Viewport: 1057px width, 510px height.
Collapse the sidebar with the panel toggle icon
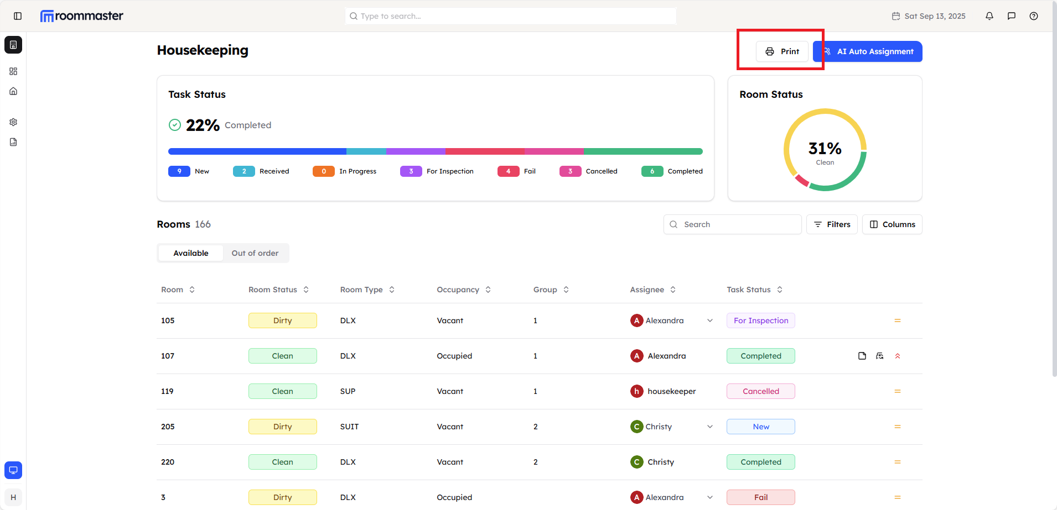(x=18, y=16)
